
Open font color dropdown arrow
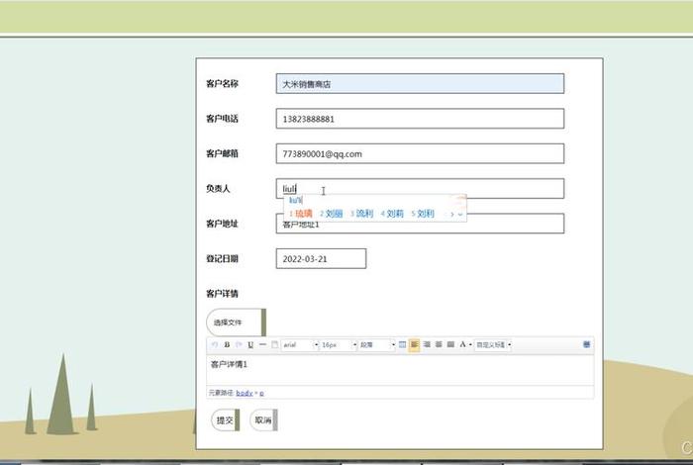coord(470,344)
